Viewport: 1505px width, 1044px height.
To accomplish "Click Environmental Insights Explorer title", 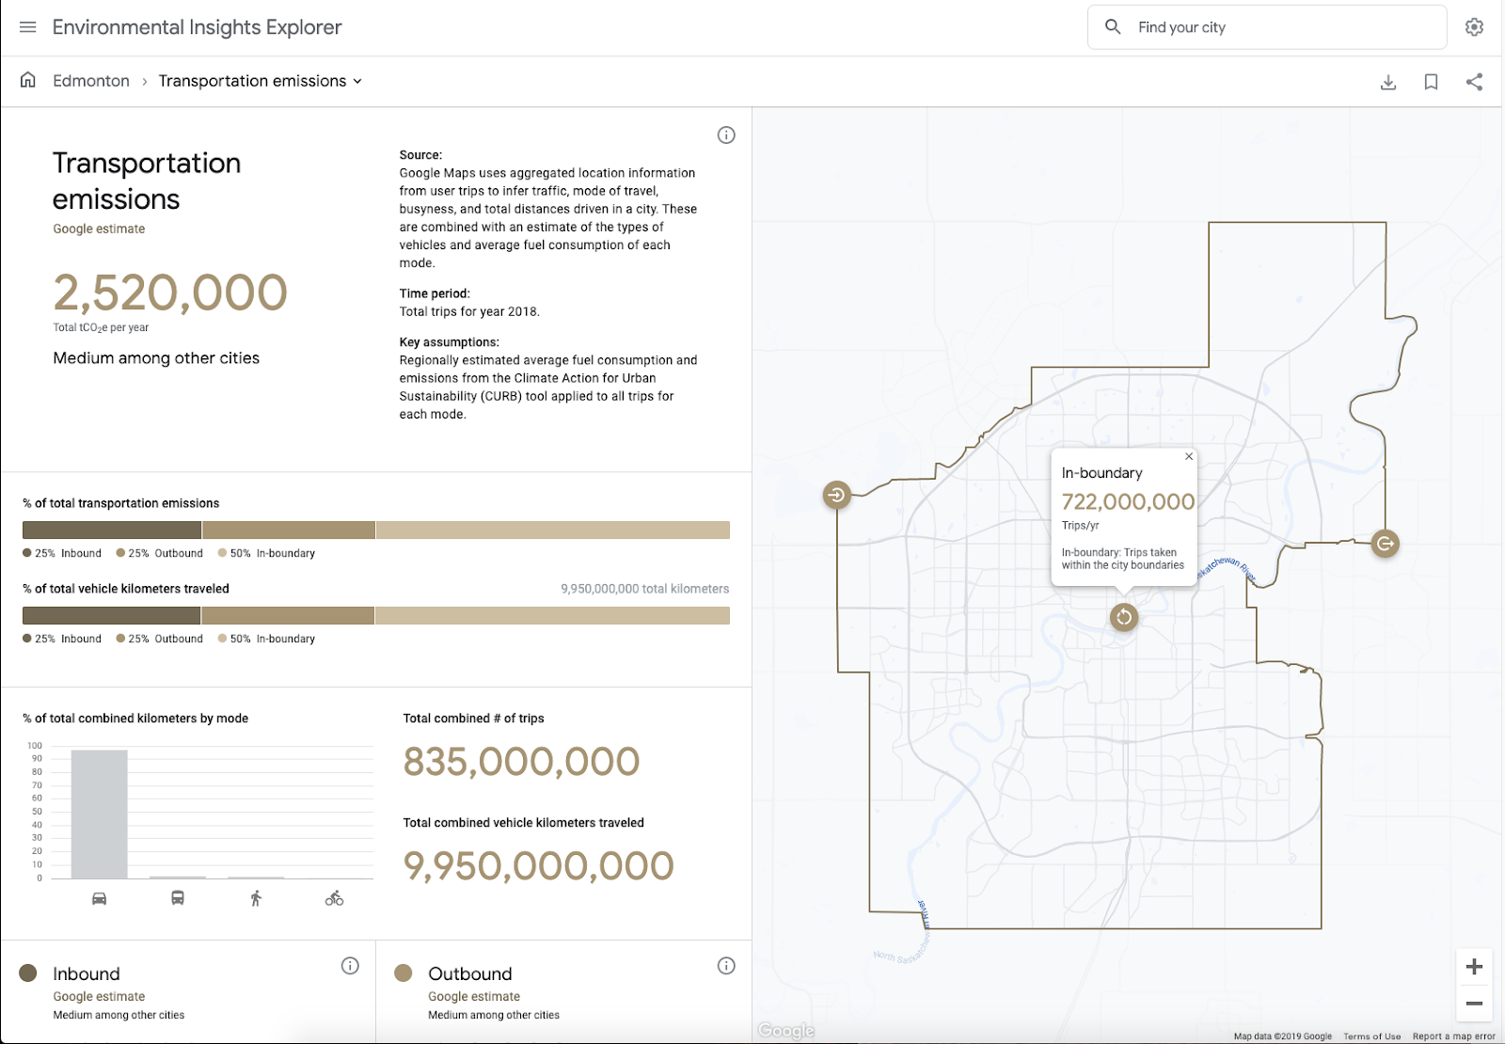I will coord(197,27).
